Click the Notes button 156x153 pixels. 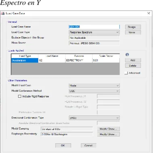click(133, 32)
